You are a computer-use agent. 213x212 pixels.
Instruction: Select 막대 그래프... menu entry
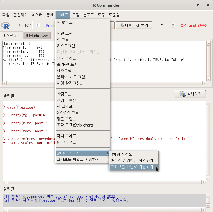[x=83, y=136]
